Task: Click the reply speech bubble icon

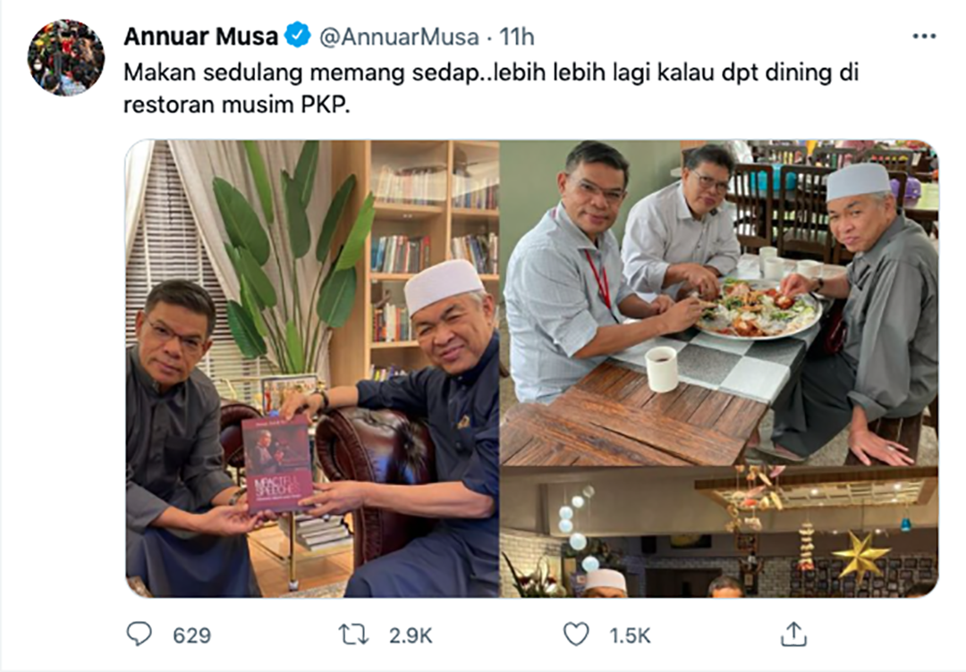Action: (139, 634)
